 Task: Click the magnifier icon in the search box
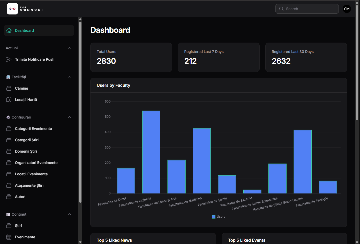coord(281,9)
